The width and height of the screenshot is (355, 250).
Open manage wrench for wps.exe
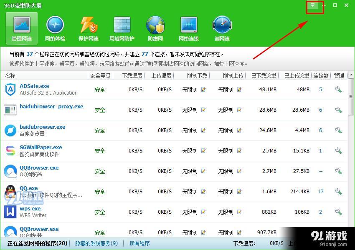pos(338,212)
